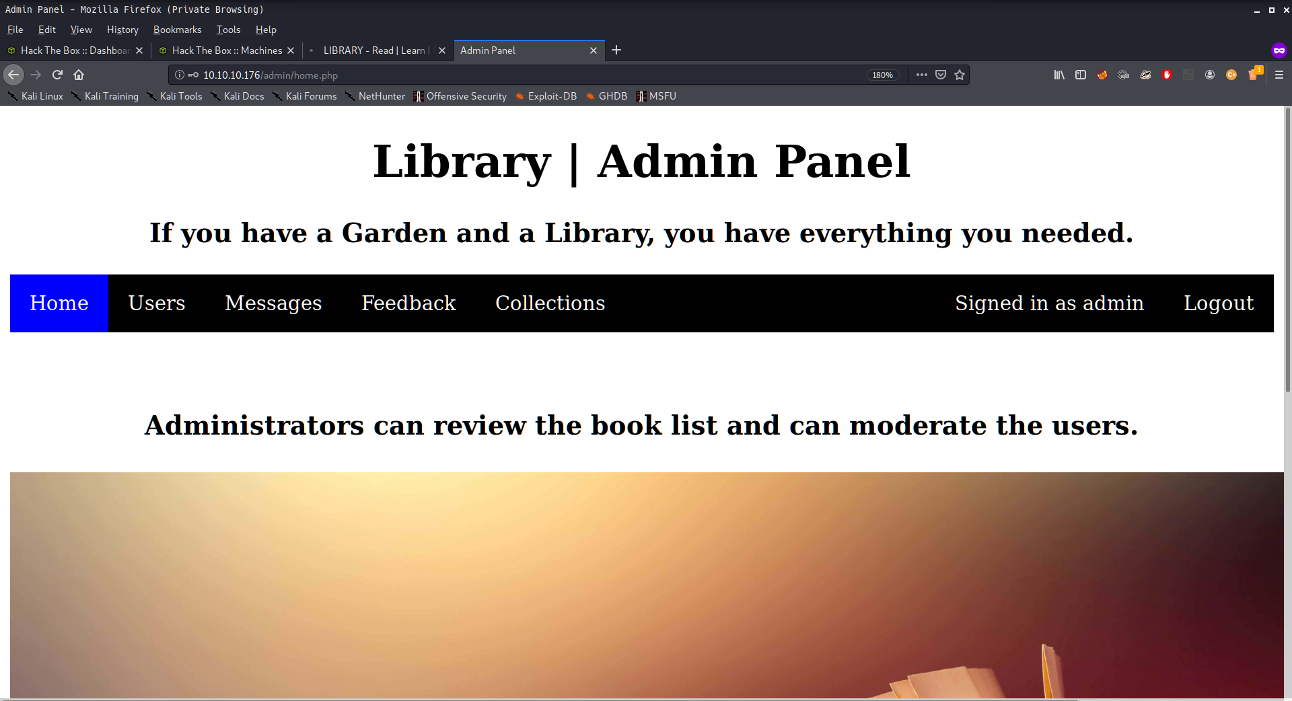The width and height of the screenshot is (1292, 701).
Task: Click the forward navigation arrow
Action: [36, 75]
